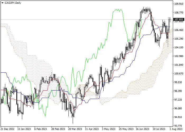The image size is (185, 132).
Task: Click the 6 Feb 2023 date label
Action: point(41,129)
